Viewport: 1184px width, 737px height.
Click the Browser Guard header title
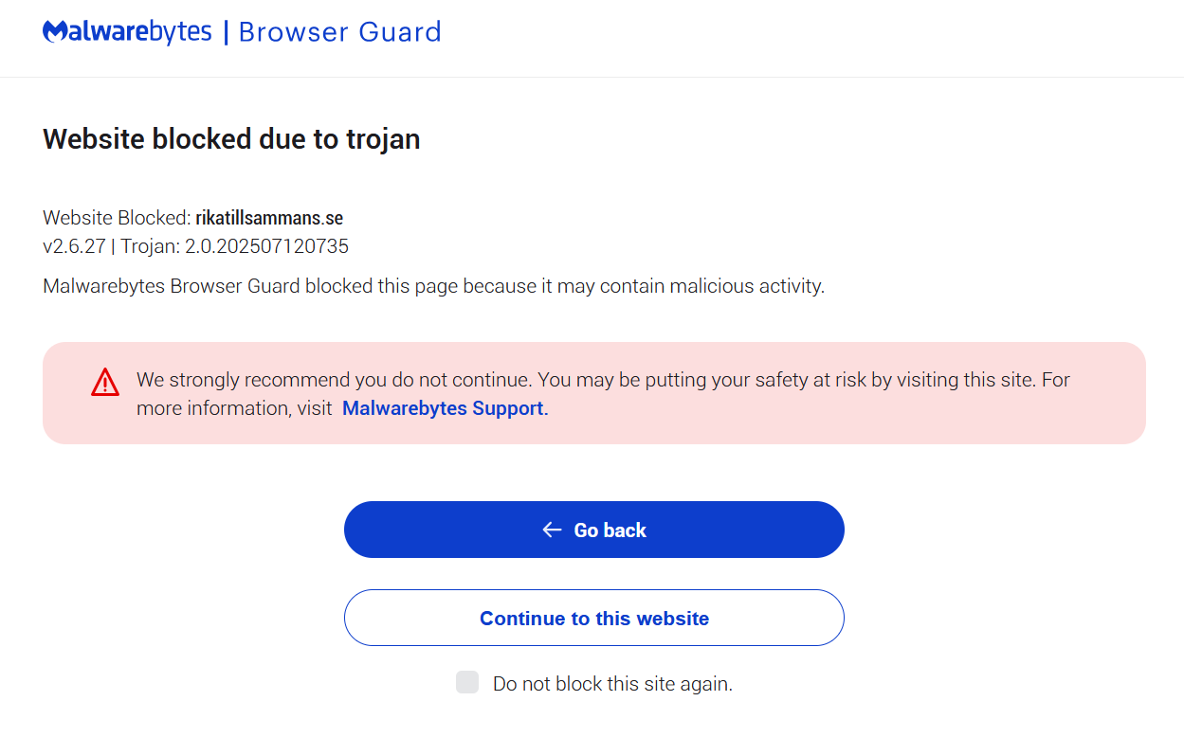(x=339, y=32)
